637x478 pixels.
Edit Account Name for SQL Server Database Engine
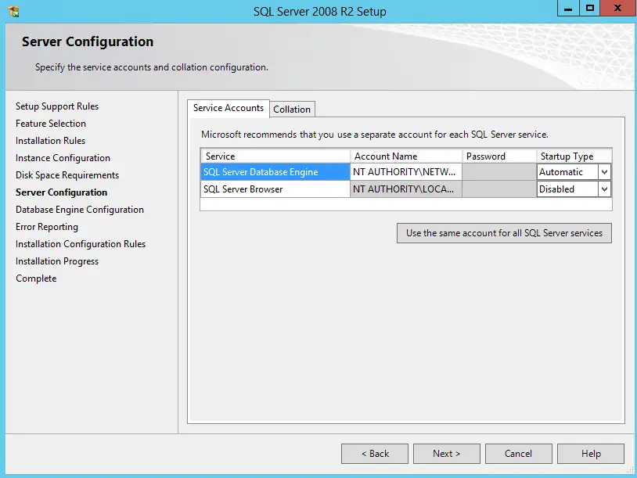point(405,171)
